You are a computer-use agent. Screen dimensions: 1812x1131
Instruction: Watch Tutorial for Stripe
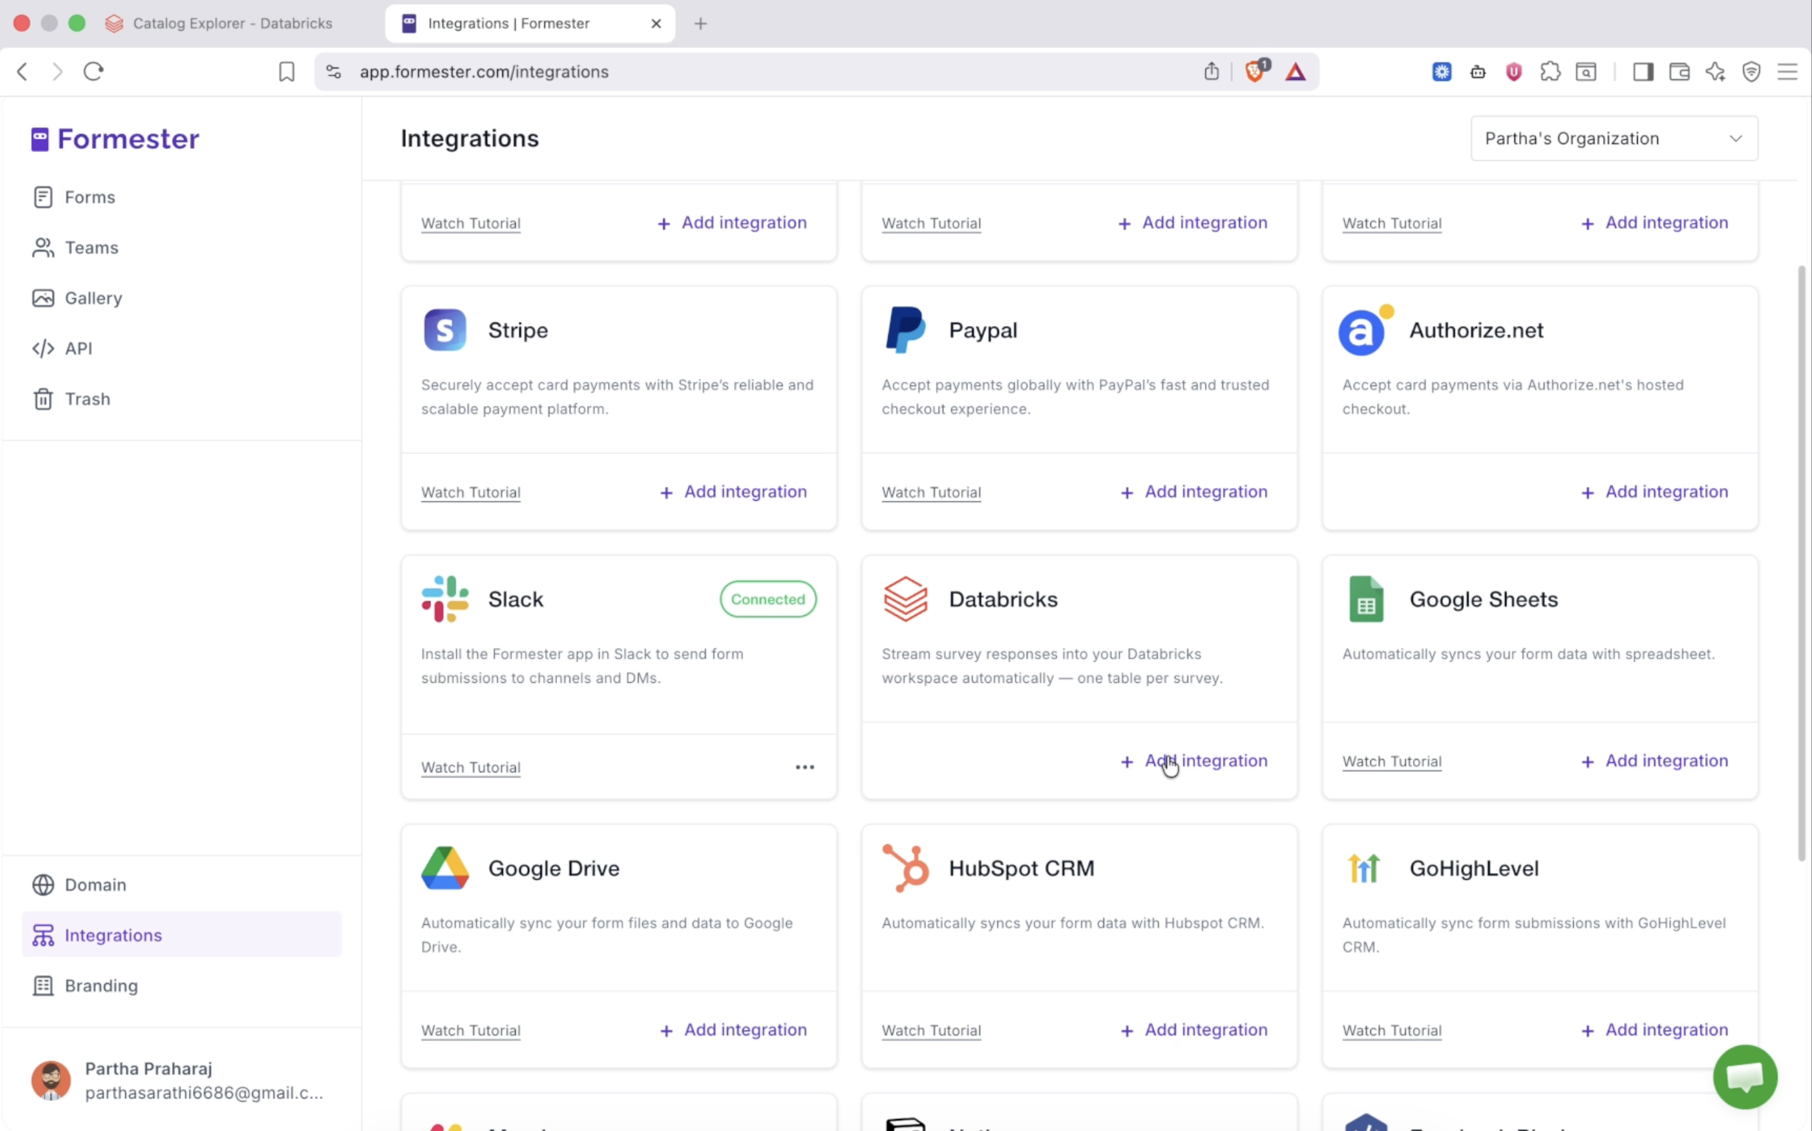470,493
